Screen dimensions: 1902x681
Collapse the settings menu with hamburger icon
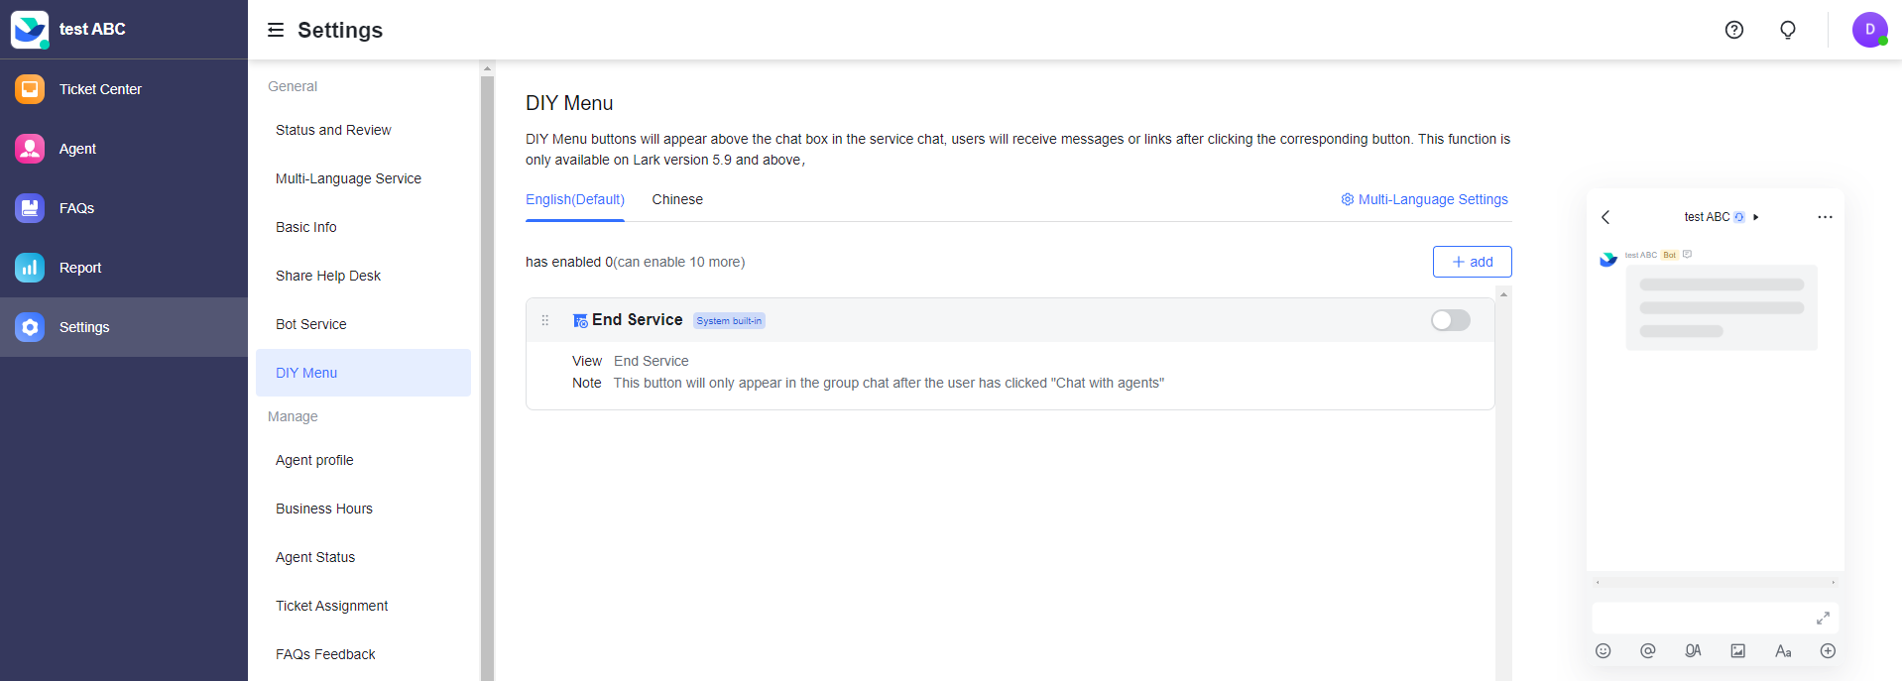276,30
